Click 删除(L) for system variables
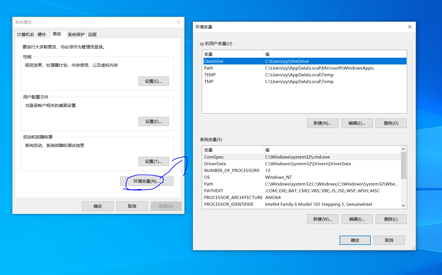Screen dimensions: 442x275 coord(391,219)
